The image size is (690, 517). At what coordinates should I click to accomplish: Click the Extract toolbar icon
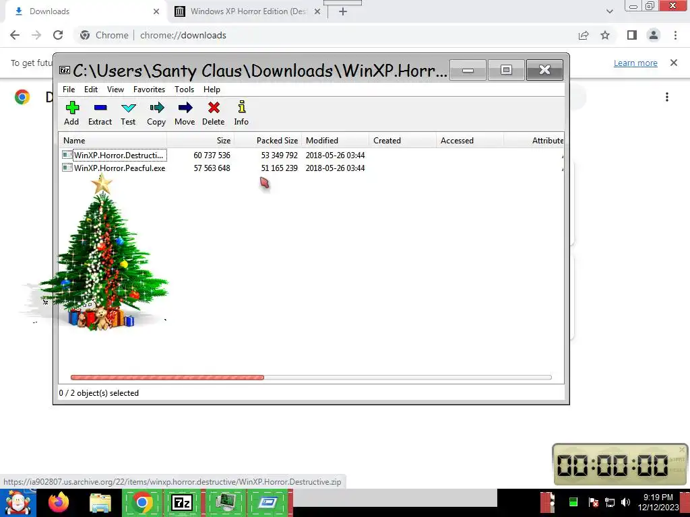tap(100, 113)
